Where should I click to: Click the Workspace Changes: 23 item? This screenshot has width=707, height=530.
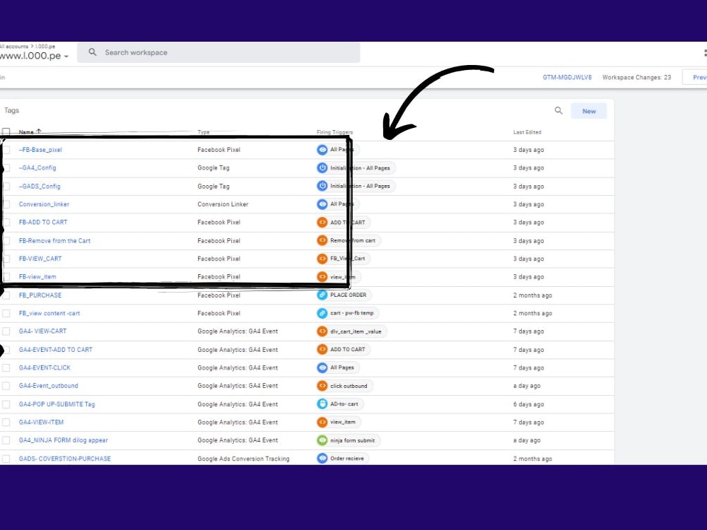[636, 77]
